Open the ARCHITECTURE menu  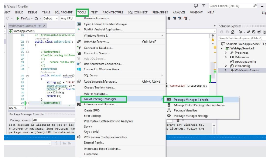[x=113, y=13]
